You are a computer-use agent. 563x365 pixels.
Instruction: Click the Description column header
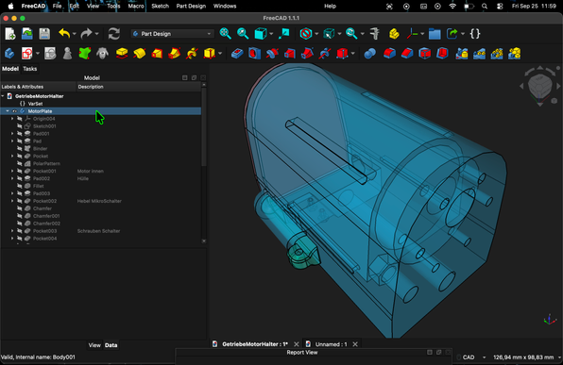click(x=138, y=87)
